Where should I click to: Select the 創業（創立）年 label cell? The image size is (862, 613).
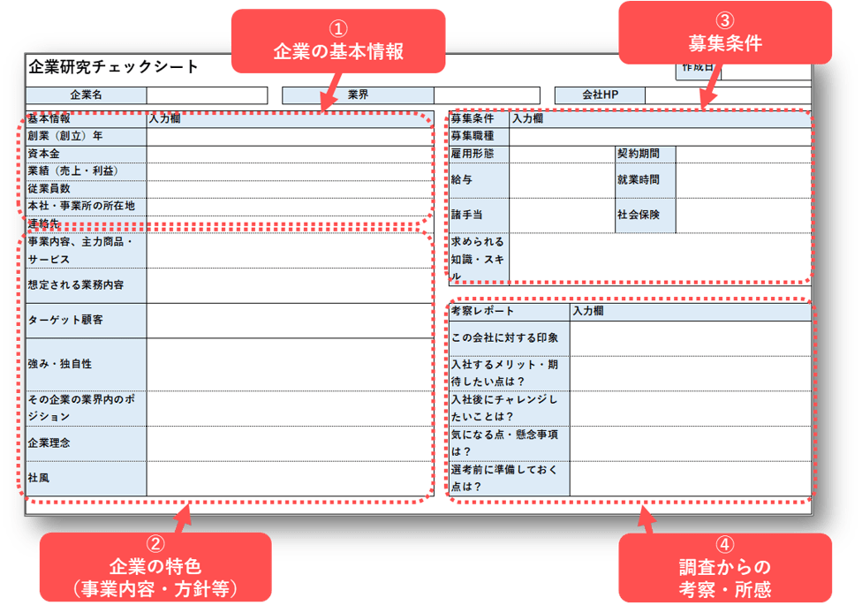[87, 137]
